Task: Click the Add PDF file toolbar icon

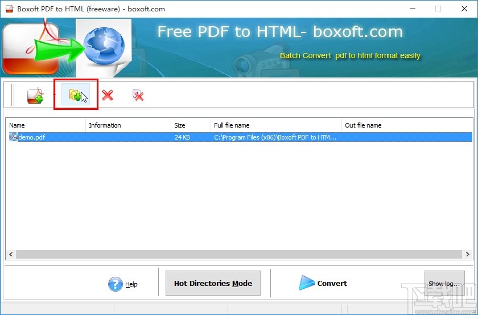Action: click(x=35, y=96)
